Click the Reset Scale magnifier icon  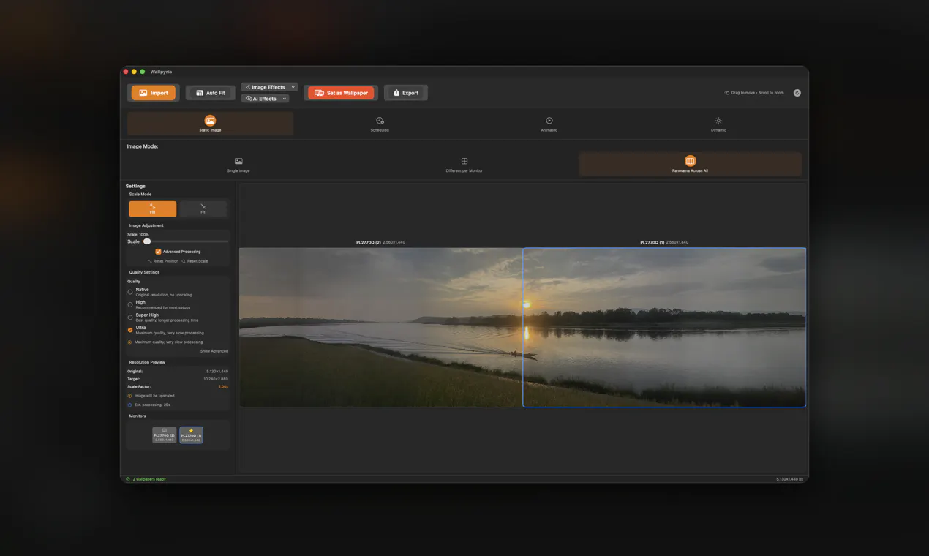point(184,261)
